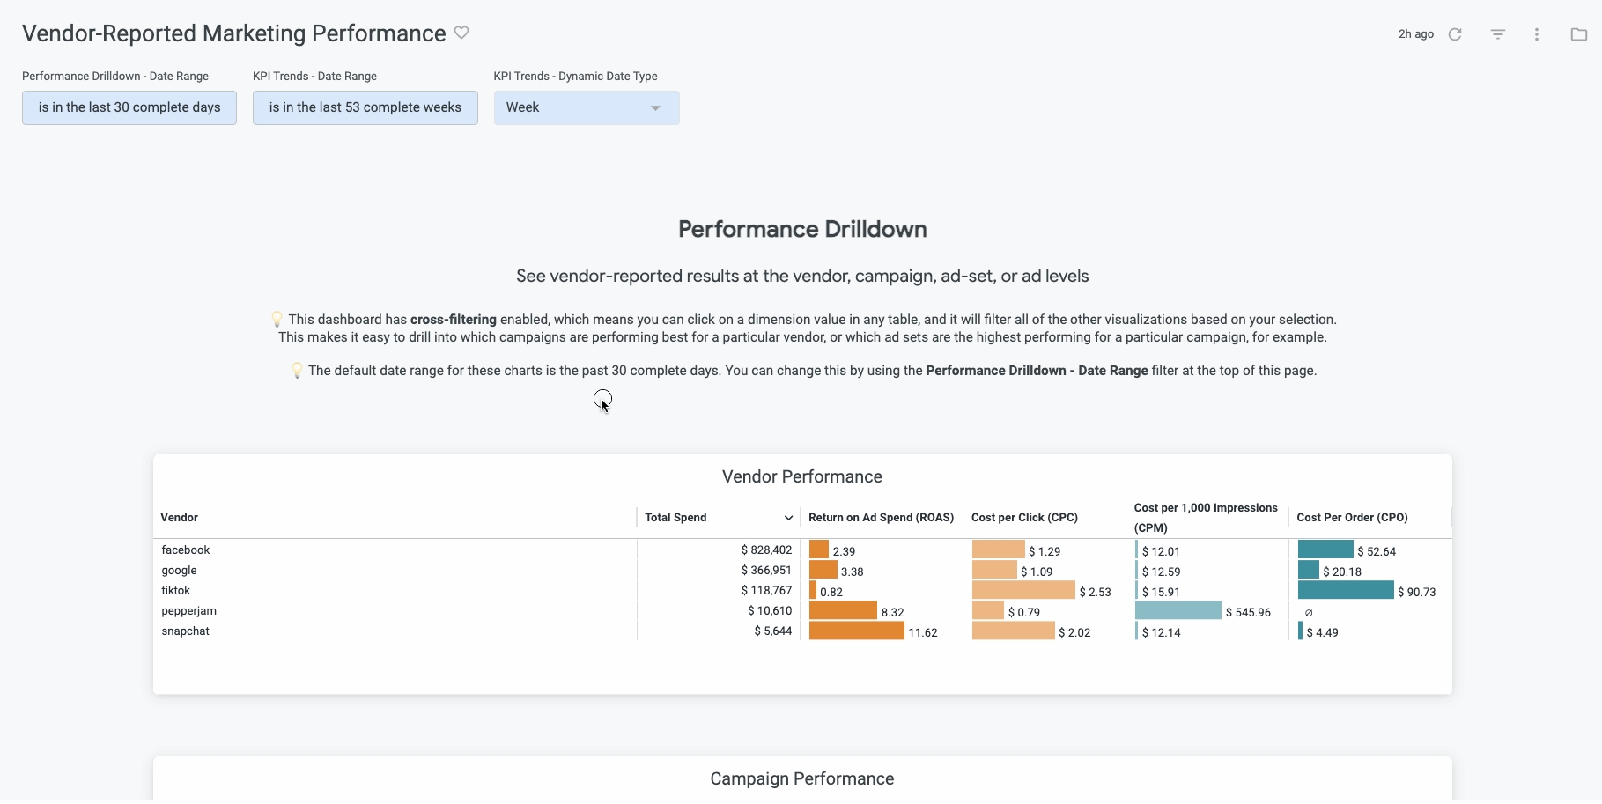Screen dimensions: 1602x804
Task: Favorite the dashboard with the heart icon
Action: click(x=461, y=33)
